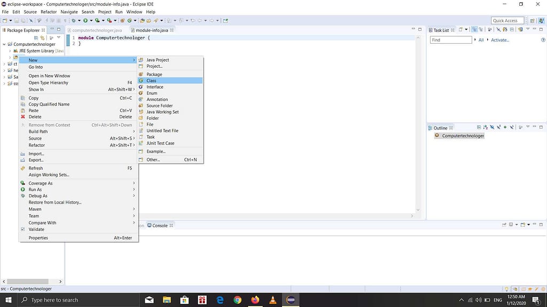
Task: Select the Java perspective icon
Action: click(542, 21)
